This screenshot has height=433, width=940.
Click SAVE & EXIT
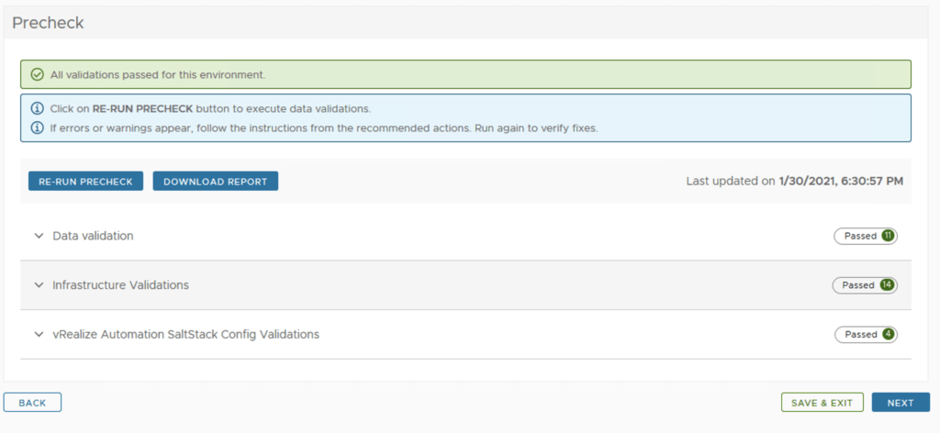point(822,403)
